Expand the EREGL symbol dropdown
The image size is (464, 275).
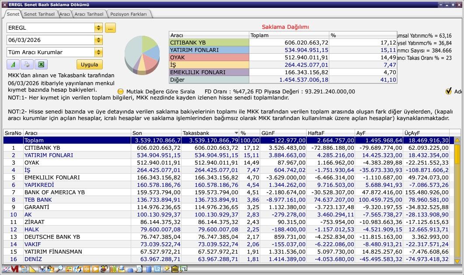point(98,28)
